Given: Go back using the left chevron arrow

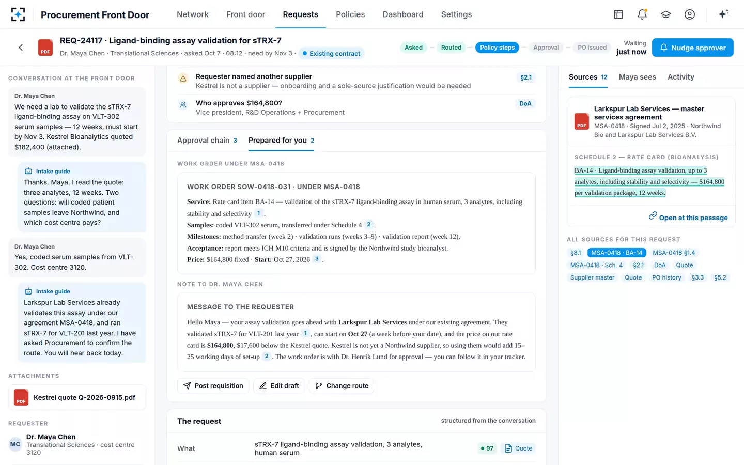Looking at the screenshot, I should (21, 48).
